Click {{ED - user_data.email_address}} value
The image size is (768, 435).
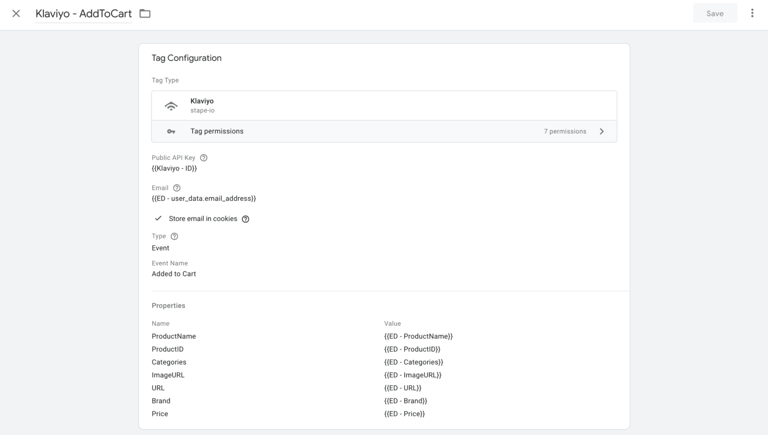pyautogui.click(x=204, y=198)
